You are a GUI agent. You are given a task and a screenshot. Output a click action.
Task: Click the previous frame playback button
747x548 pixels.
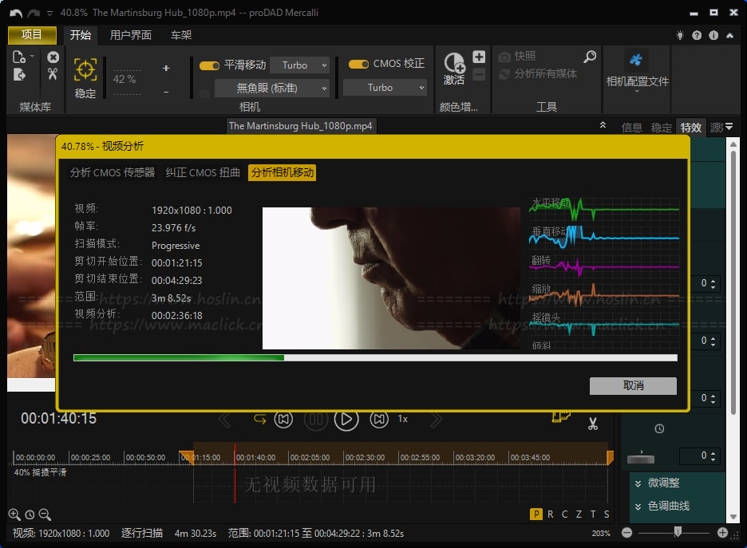tap(283, 420)
